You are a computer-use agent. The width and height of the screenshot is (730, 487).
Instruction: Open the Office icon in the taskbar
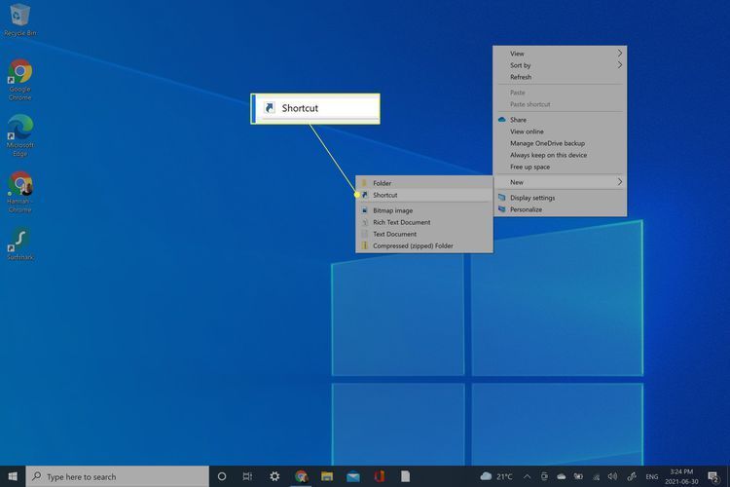(x=379, y=476)
